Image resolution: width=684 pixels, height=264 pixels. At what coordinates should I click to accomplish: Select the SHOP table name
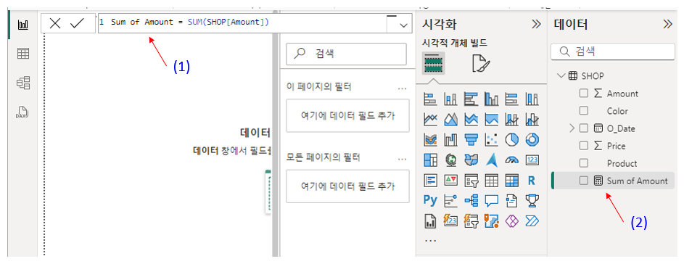click(593, 76)
